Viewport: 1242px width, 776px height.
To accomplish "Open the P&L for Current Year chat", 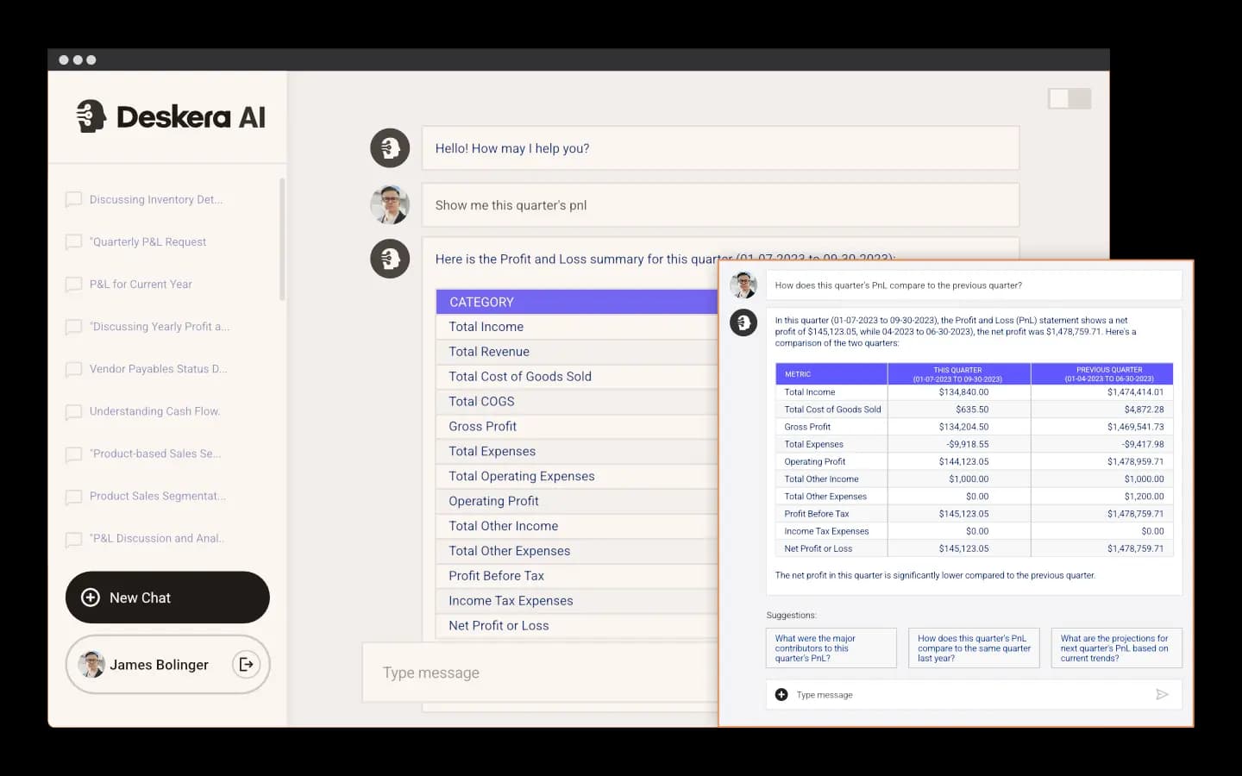I will point(141,285).
